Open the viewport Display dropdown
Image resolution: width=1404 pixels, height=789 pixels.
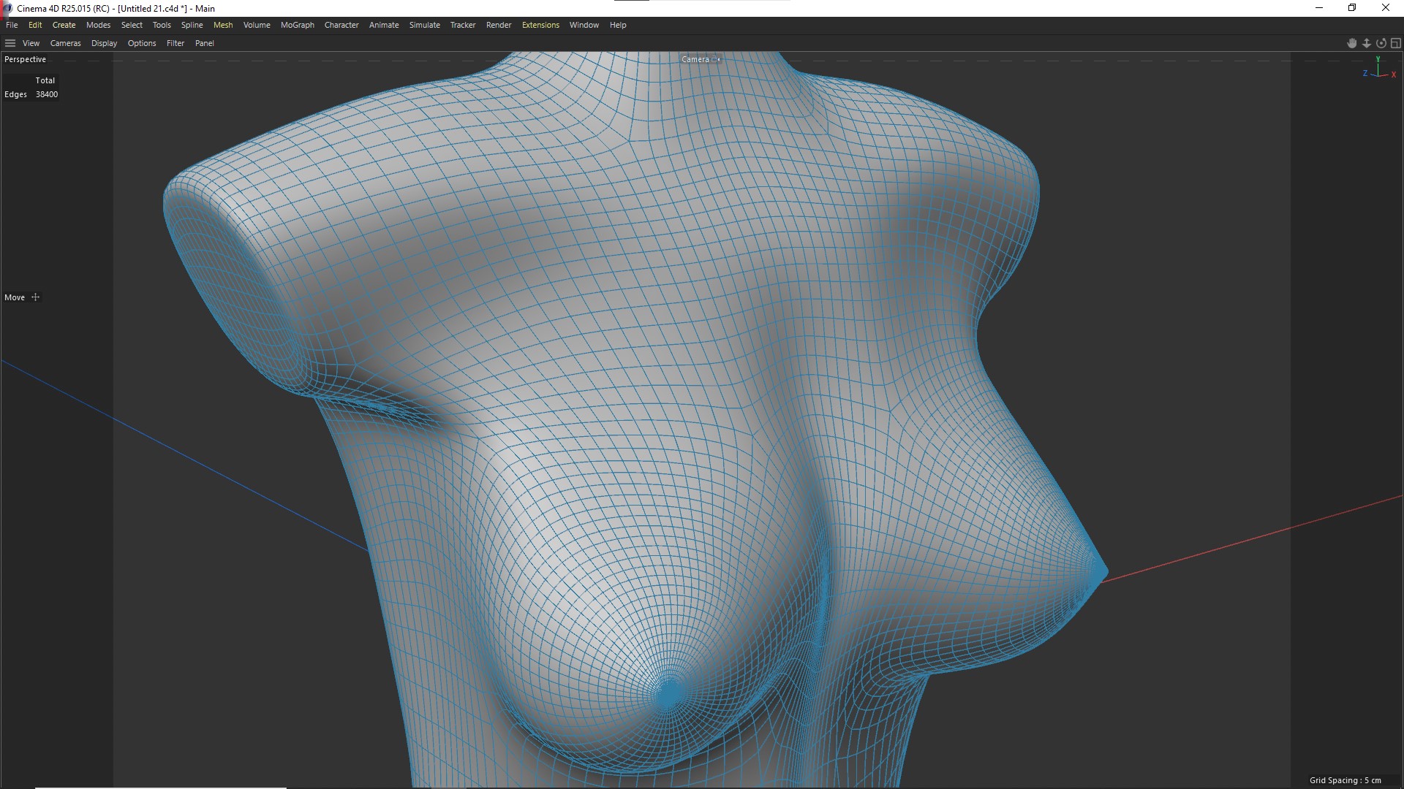(x=104, y=43)
